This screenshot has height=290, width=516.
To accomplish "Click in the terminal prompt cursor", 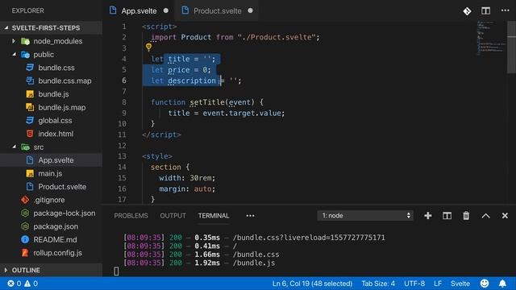I will click(116, 271).
